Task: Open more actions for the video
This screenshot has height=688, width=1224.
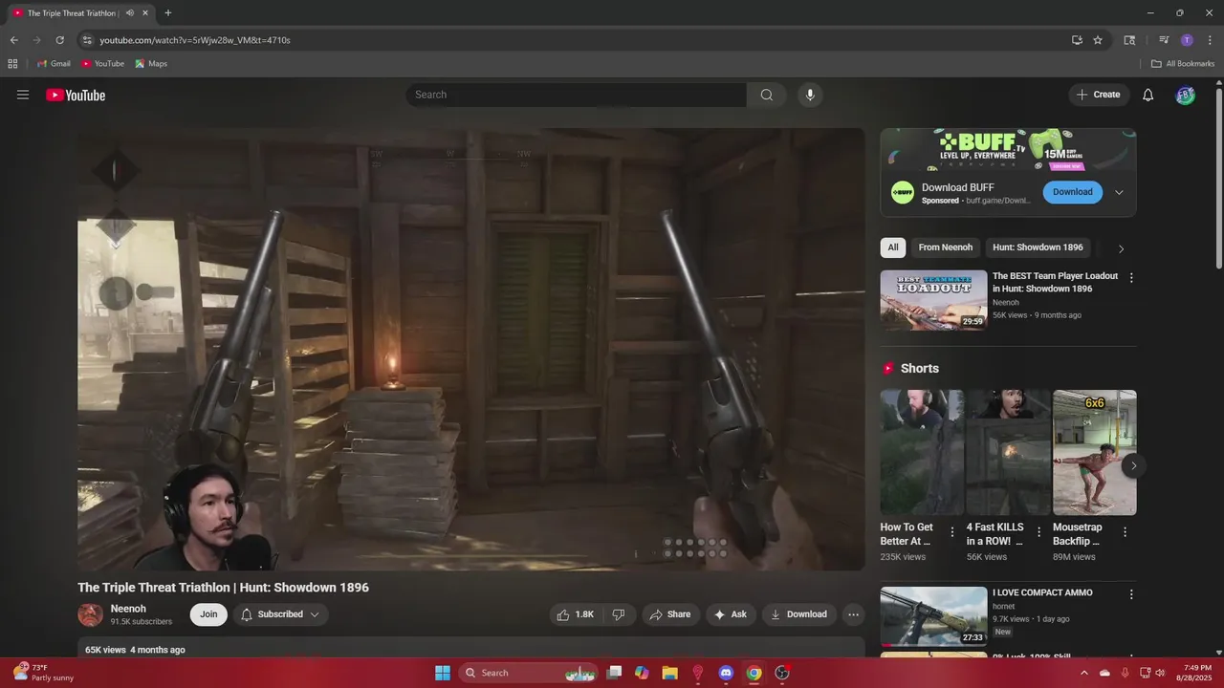Action: (854, 614)
